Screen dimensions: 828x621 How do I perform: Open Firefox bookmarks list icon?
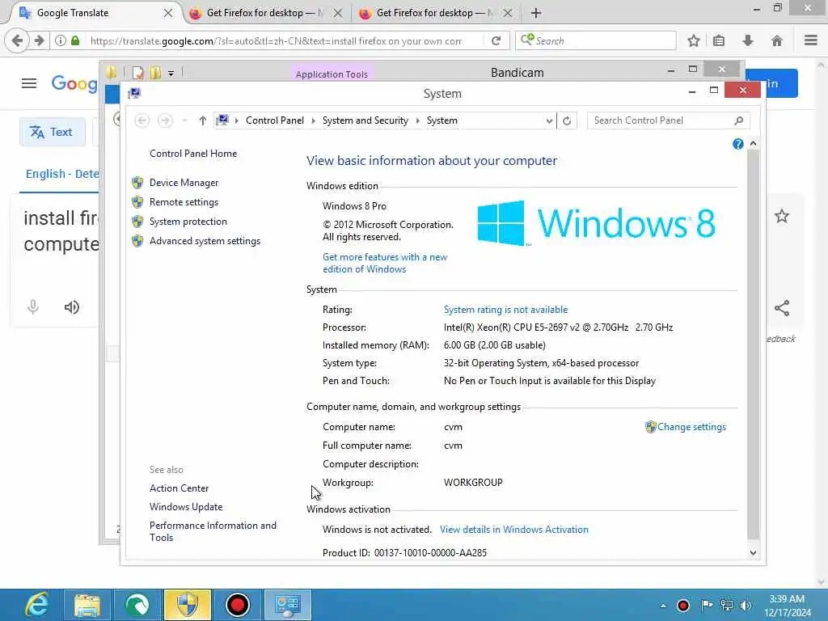tap(719, 40)
